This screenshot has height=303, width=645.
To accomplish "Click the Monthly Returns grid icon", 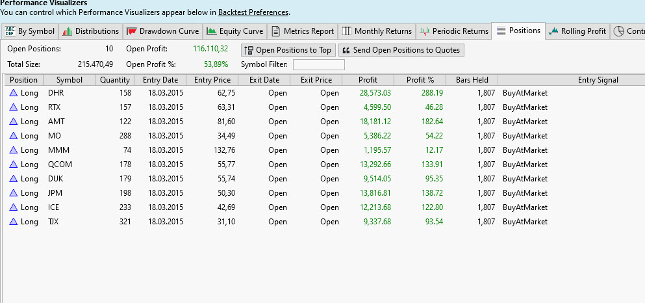I will (x=347, y=31).
